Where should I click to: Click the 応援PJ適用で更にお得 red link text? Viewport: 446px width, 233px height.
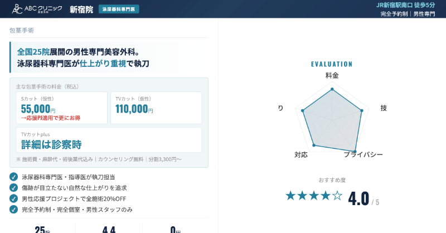click(50, 118)
